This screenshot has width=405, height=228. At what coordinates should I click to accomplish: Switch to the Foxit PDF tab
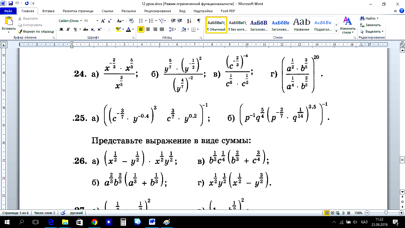[228, 11]
